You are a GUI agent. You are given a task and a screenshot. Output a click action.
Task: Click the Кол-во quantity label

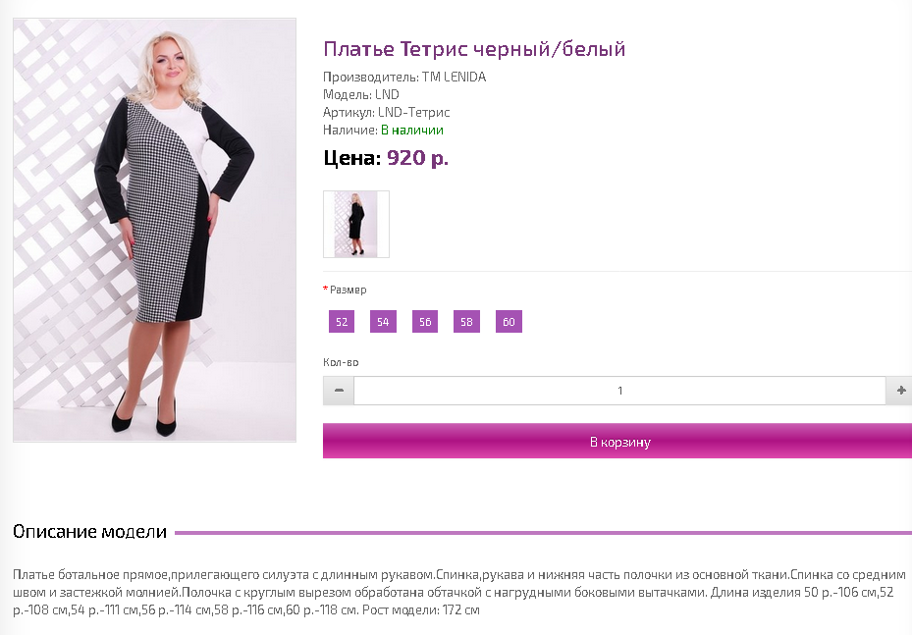click(341, 362)
